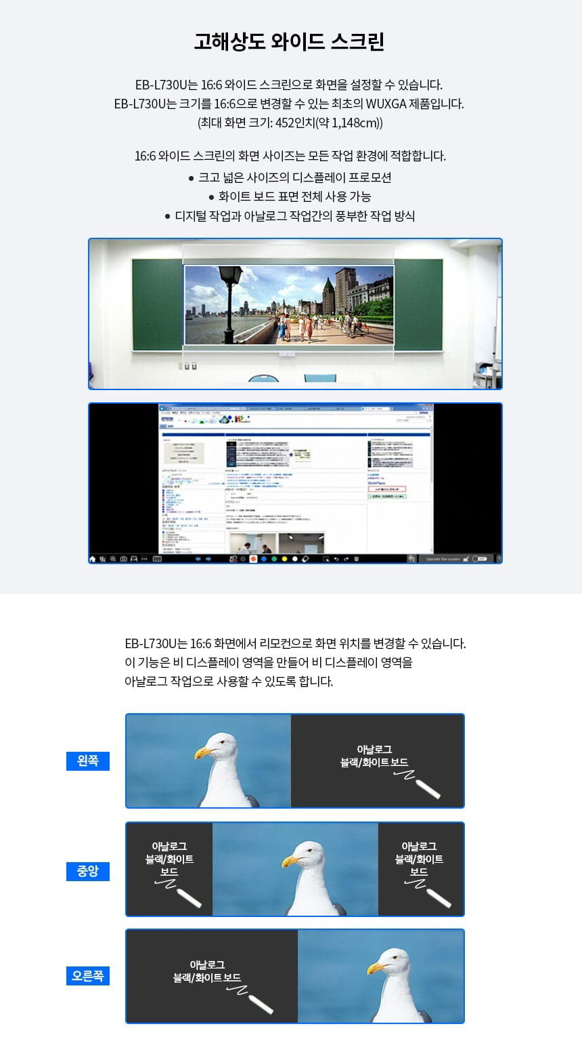The width and height of the screenshot is (582, 1043).
Task: Toggle the Operate the screen switch
Action: (480, 559)
